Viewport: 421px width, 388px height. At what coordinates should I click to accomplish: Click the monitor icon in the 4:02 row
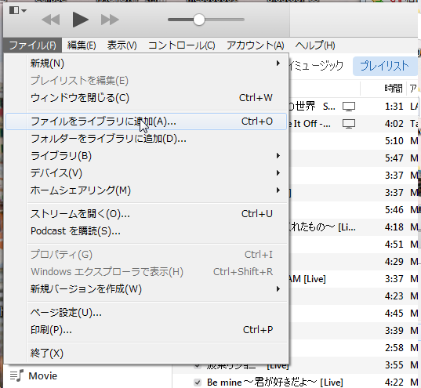click(x=349, y=124)
